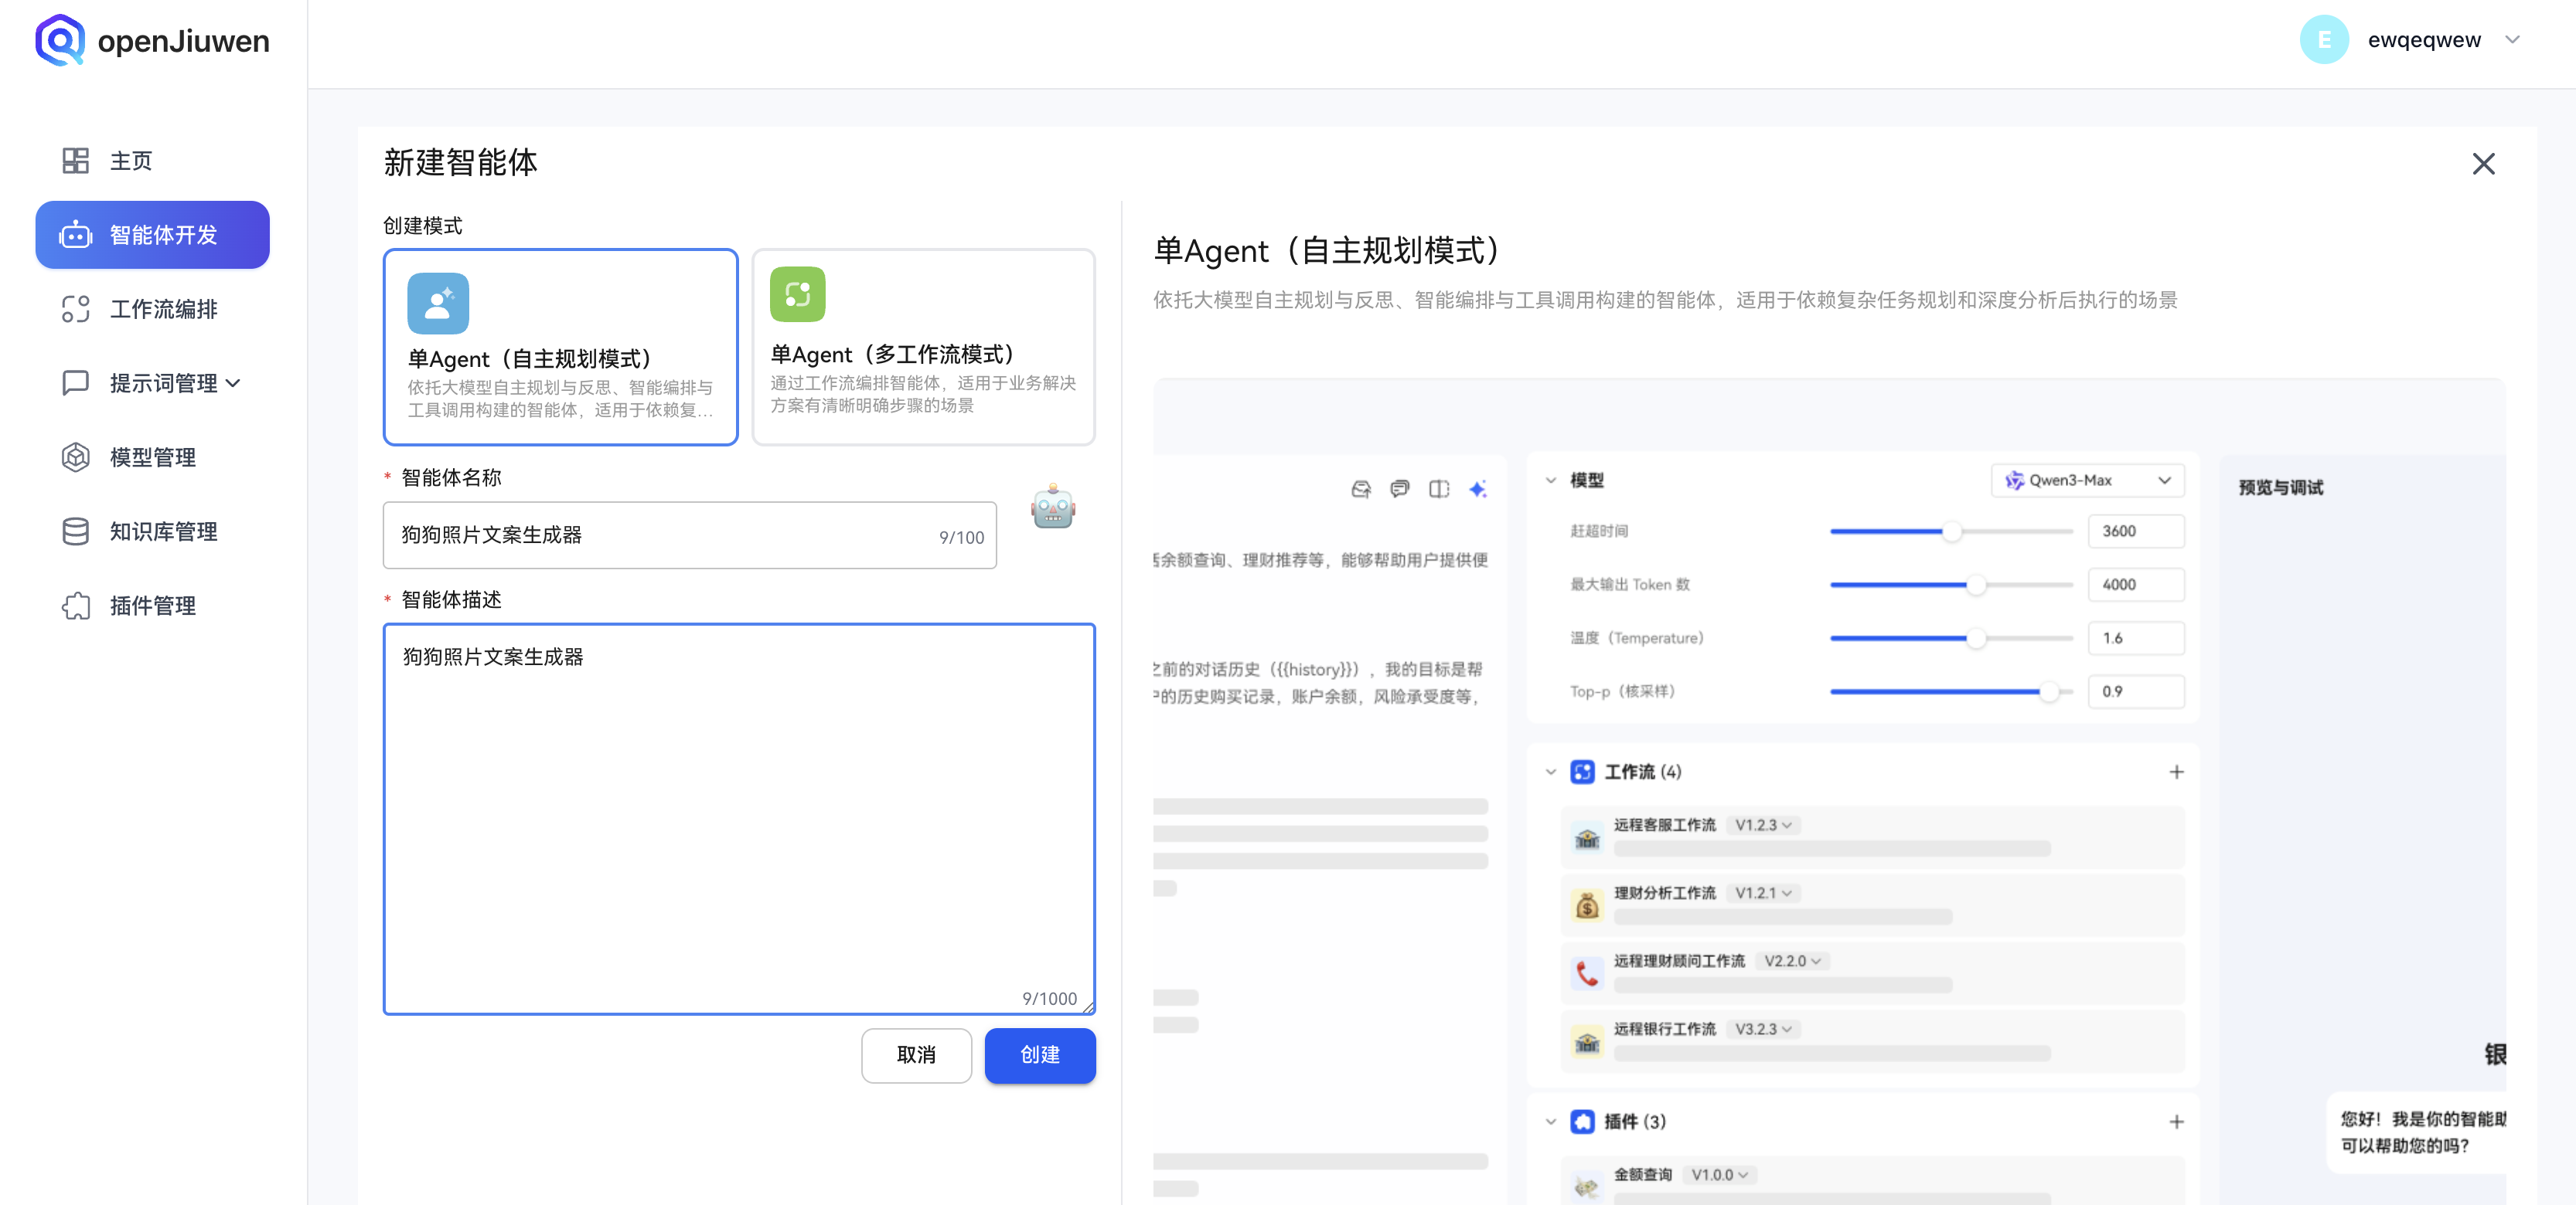Viewport: 2576px width, 1205px height.
Task: Select 单Agent 自主规划模式 creation mode
Action: click(x=560, y=348)
